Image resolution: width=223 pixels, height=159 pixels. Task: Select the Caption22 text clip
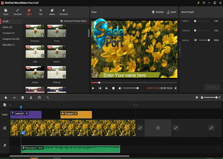pyautogui.click(x=26, y=114)
